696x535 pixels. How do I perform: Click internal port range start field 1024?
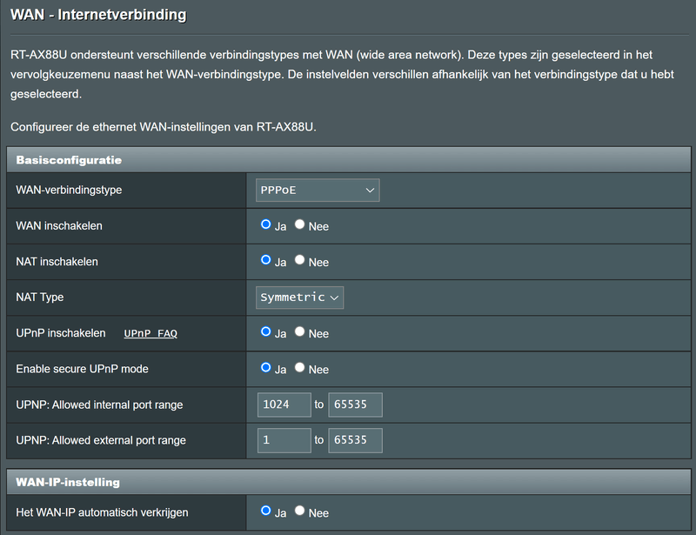284,405
